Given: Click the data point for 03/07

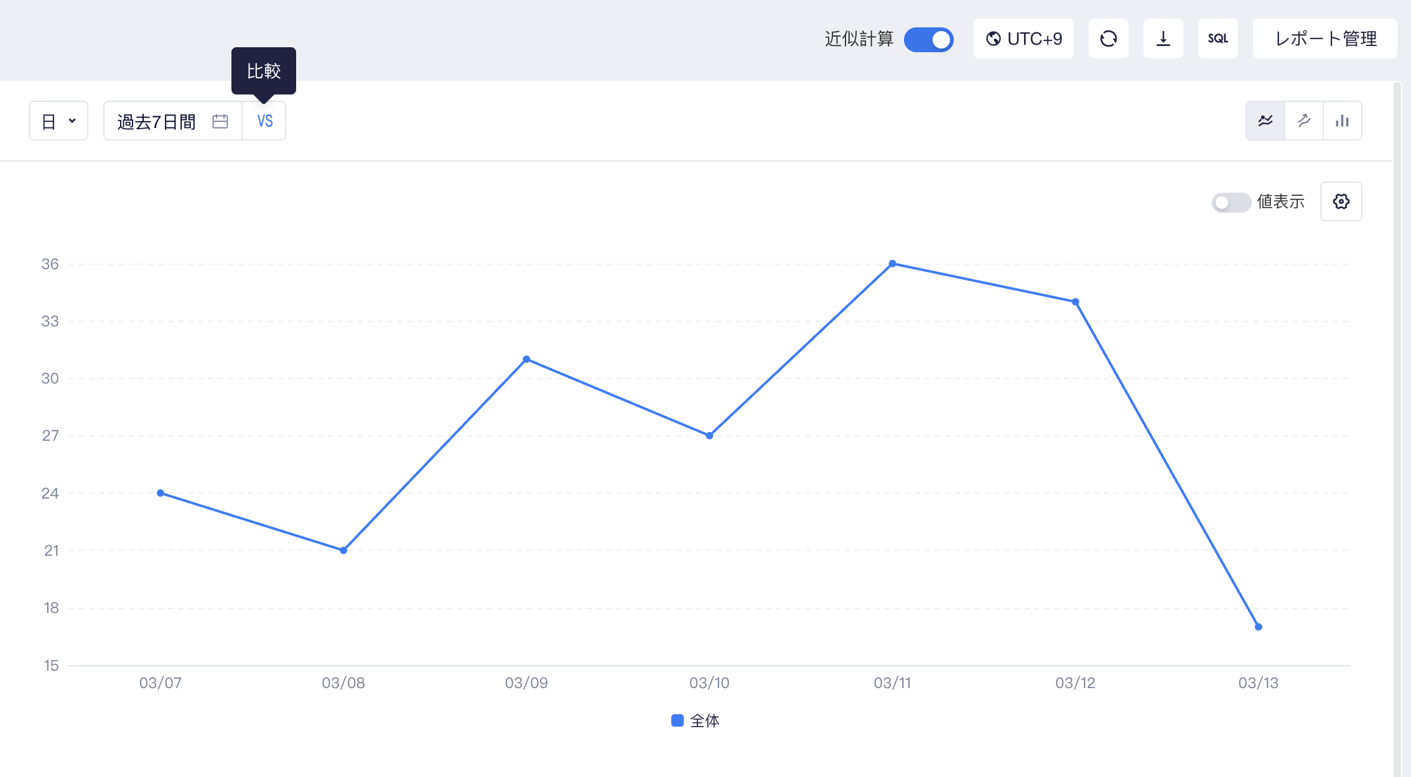Looking at the screenshot, I should 161,493.
